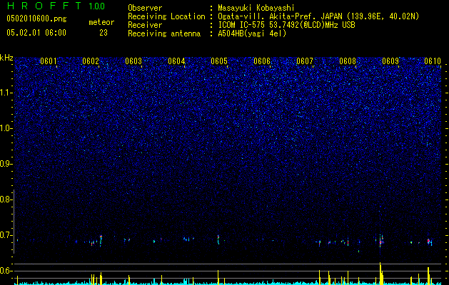Click the 0605 time marker

[219, 61]
